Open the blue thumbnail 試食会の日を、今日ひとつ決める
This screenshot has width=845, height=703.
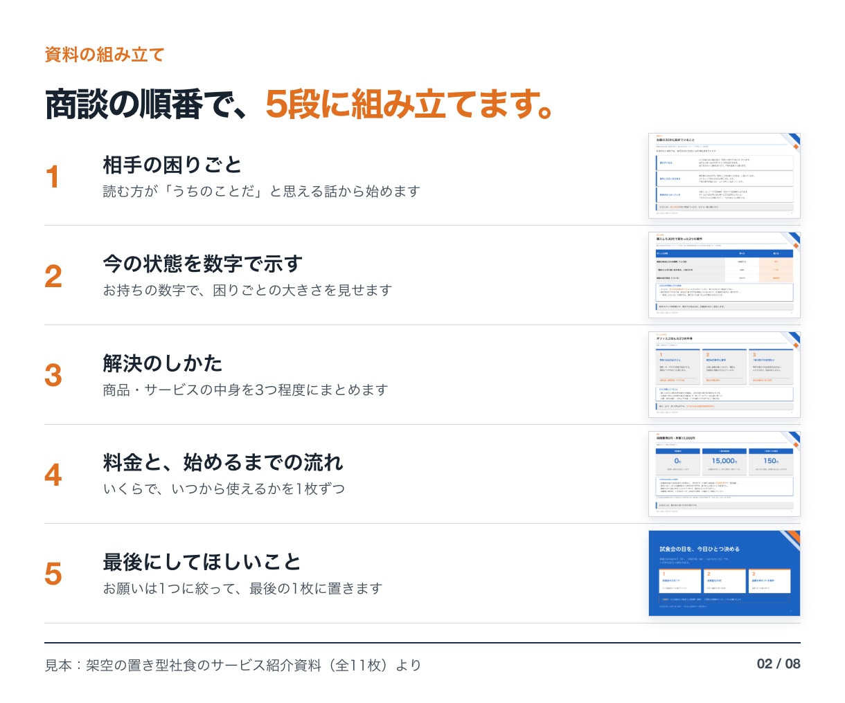724,574
